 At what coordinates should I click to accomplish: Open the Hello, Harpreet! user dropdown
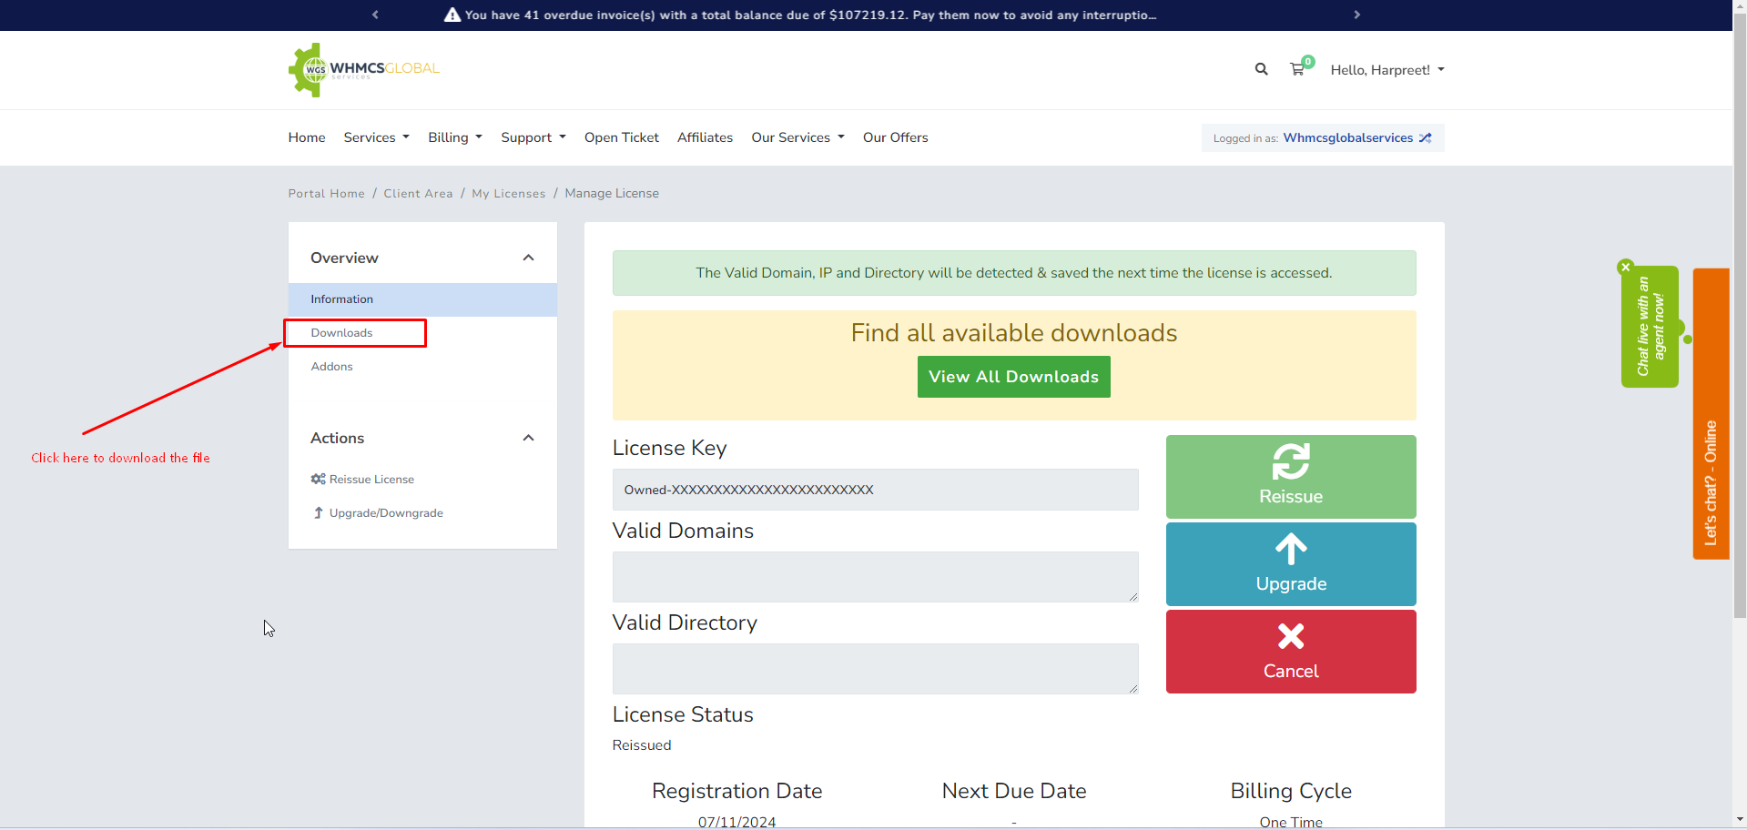pos(1386,70)
